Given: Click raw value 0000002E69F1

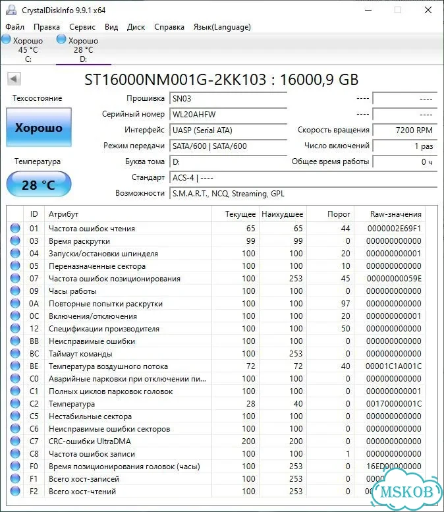Looking at the screenshot, I should click(x=394, y=229).
